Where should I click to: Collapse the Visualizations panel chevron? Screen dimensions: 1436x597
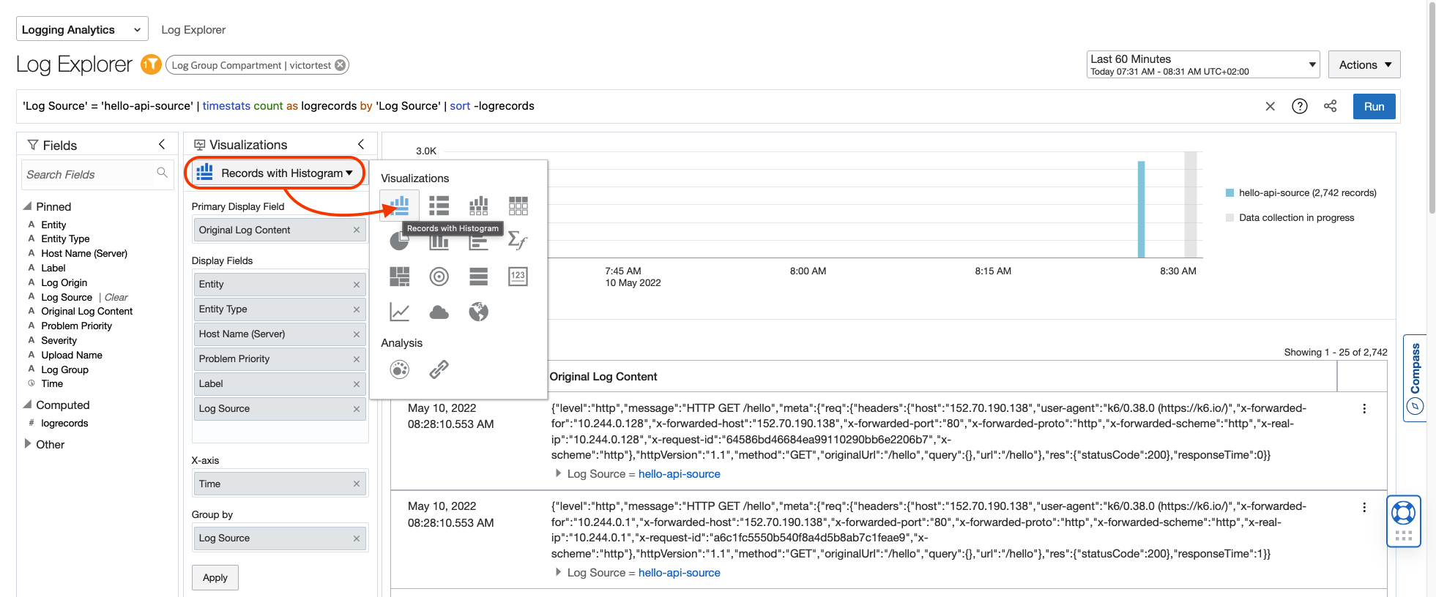click(x=360, y=144)
